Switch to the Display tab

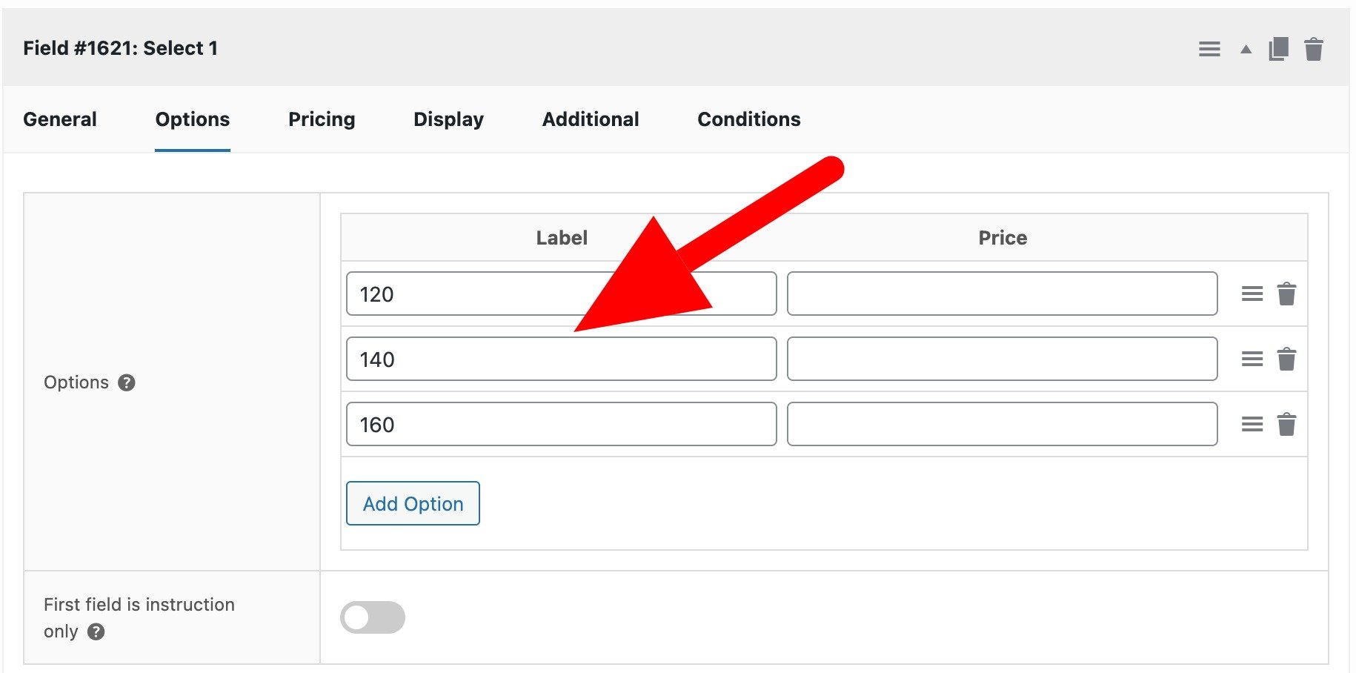448,119
